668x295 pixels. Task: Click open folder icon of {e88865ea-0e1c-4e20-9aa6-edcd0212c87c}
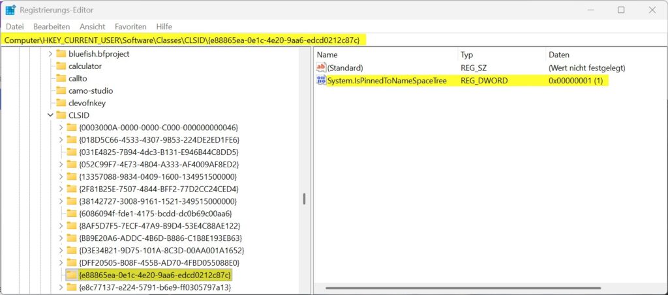pyautogui.click(x=72, y=275)
